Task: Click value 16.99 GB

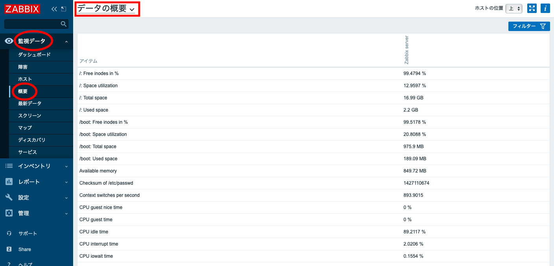Action: click(413, 98)
